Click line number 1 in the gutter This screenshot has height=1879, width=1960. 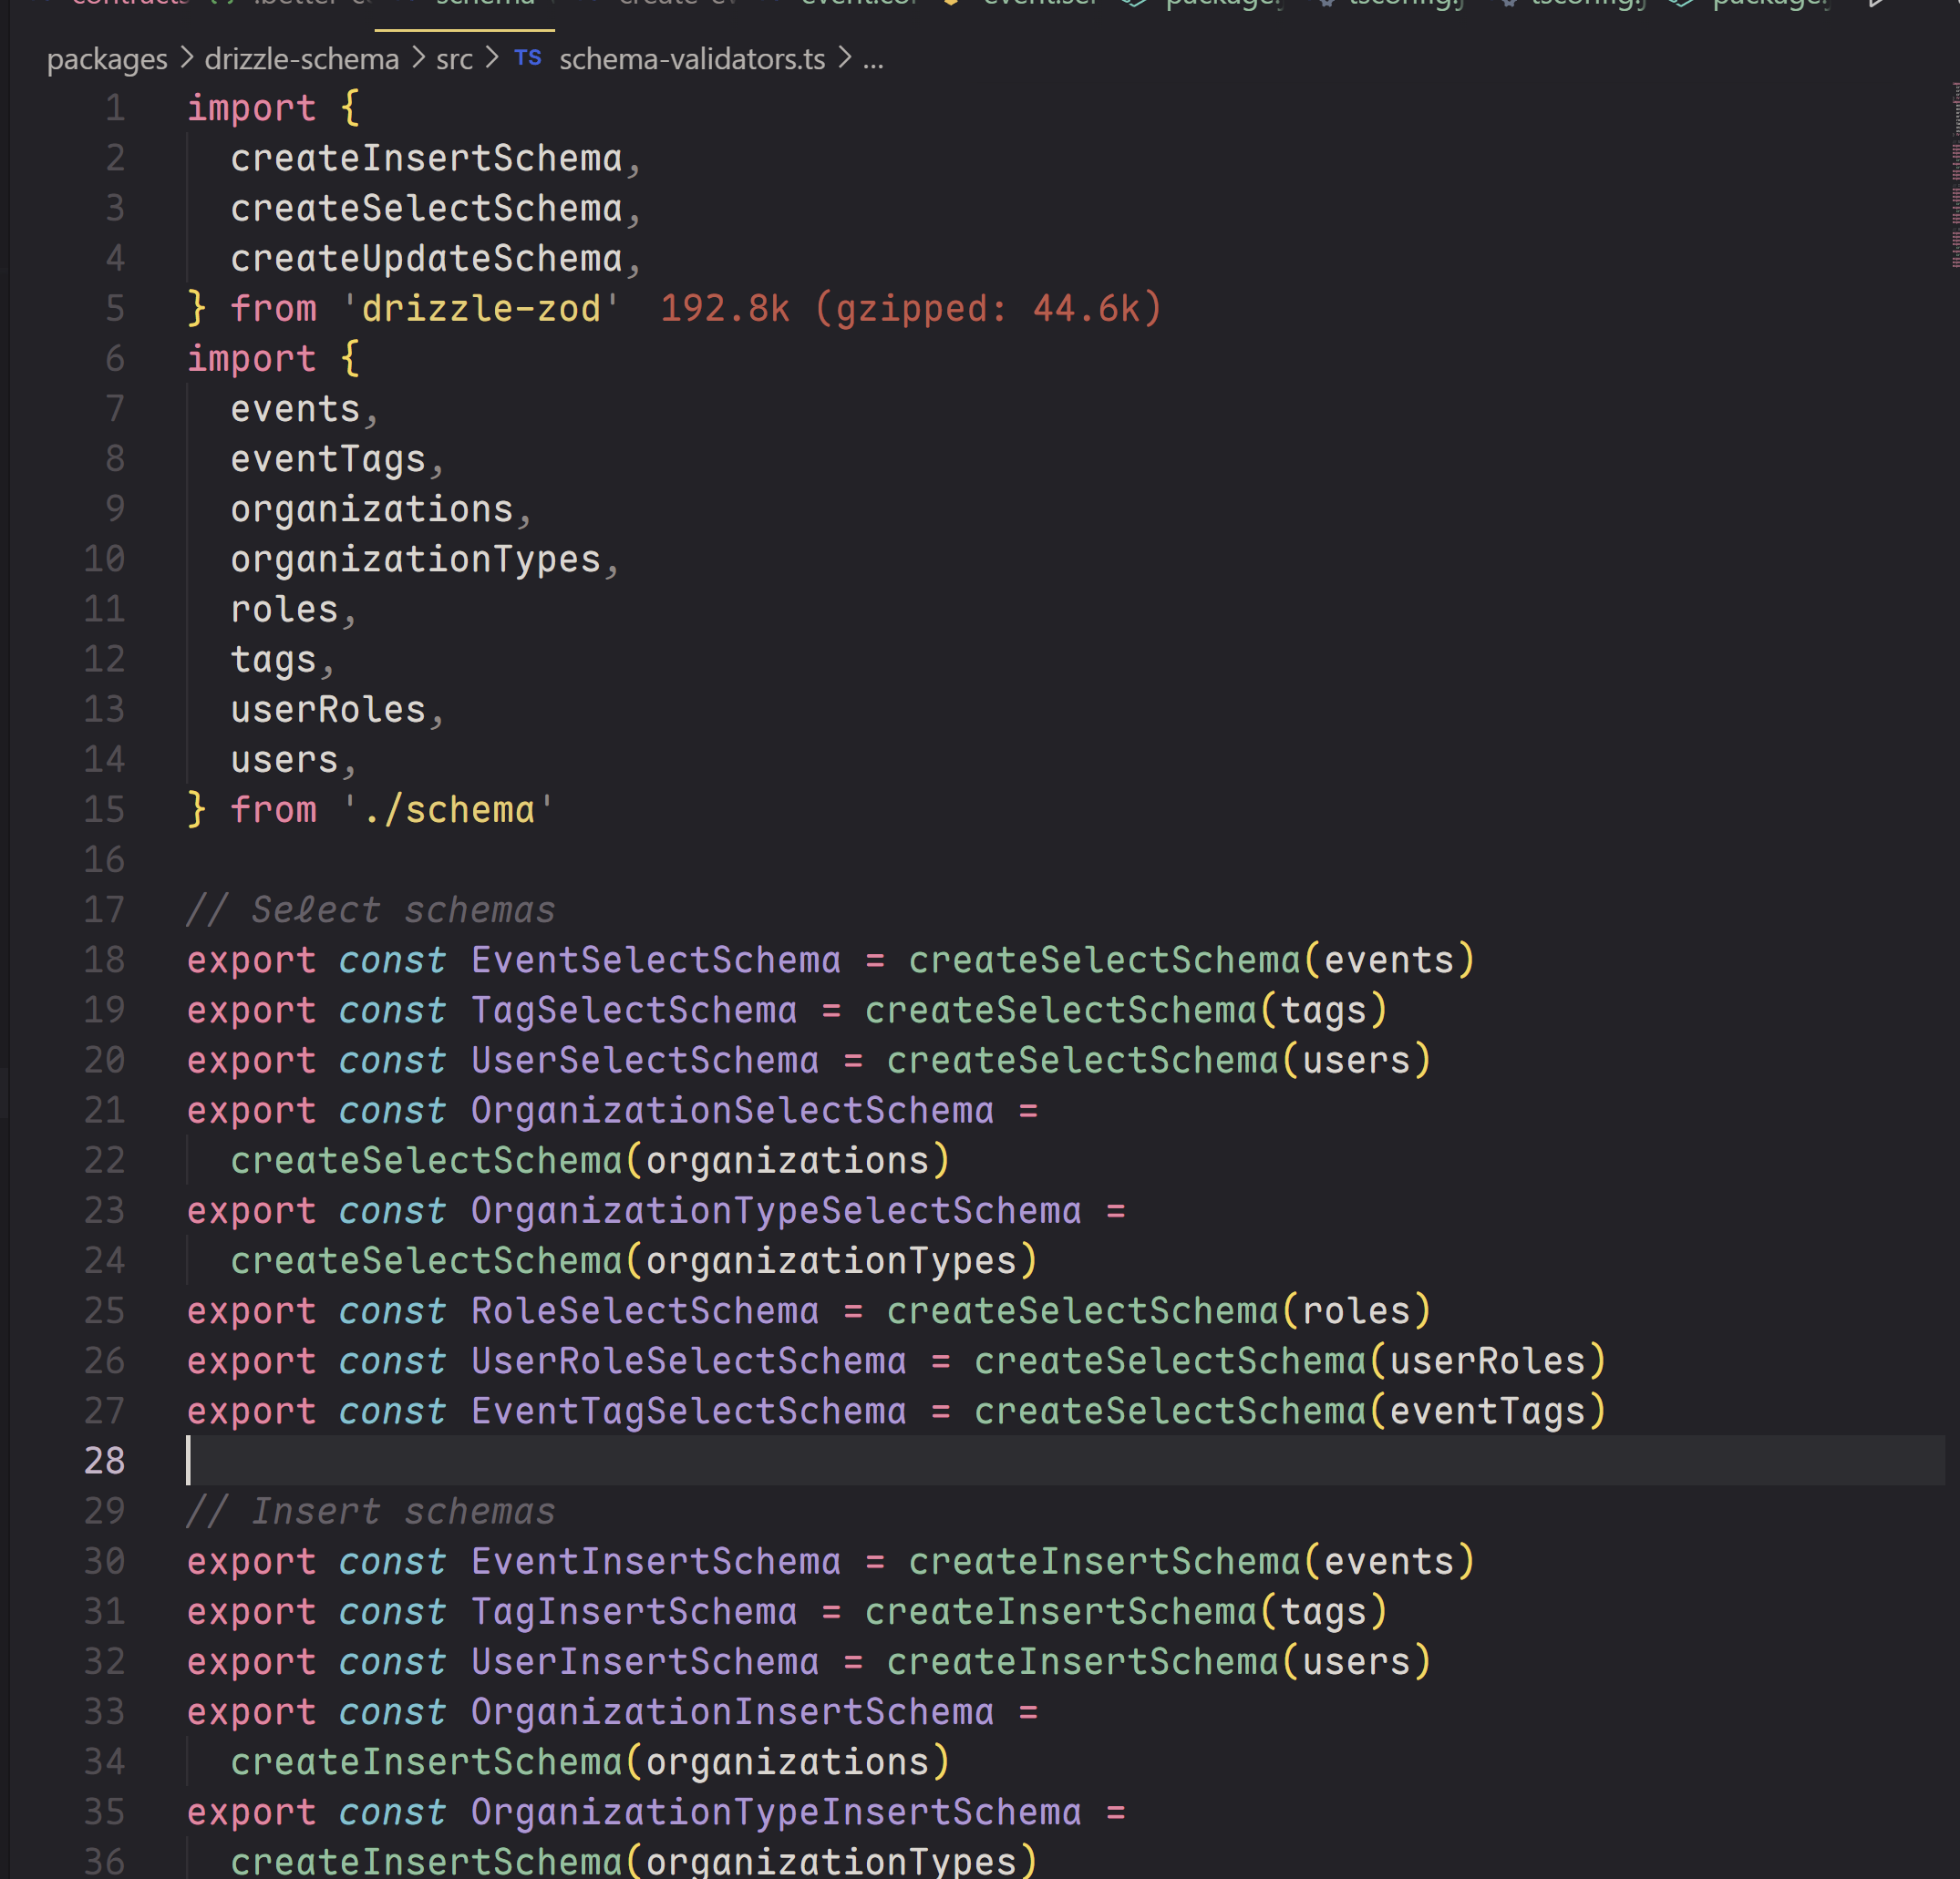[115, 108]
